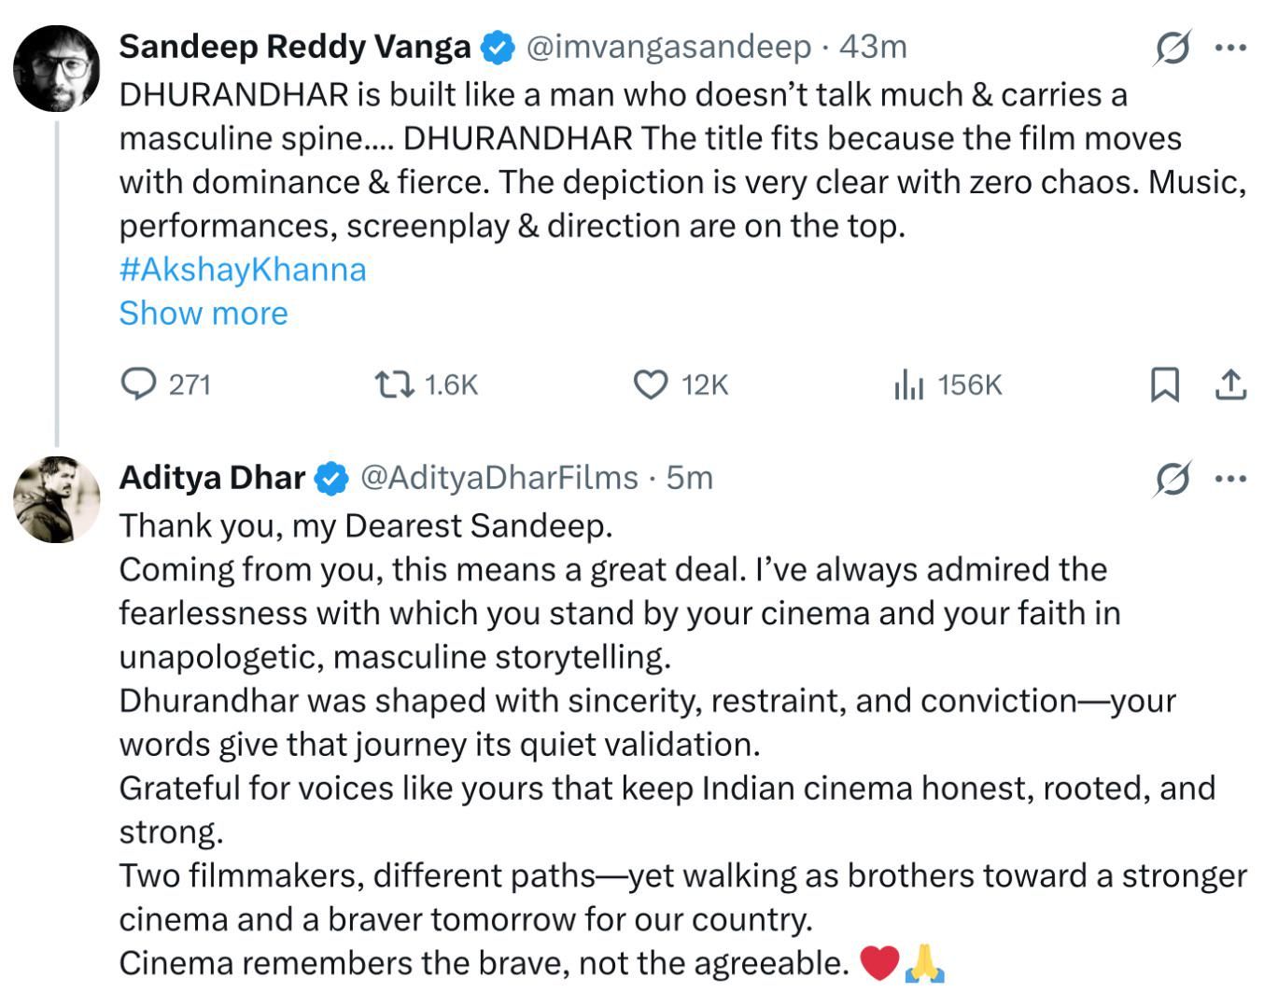This screenshot has height=992, width=1278.
Task: Like the DHURANDHAR review tweet
Action: [651, 384]
